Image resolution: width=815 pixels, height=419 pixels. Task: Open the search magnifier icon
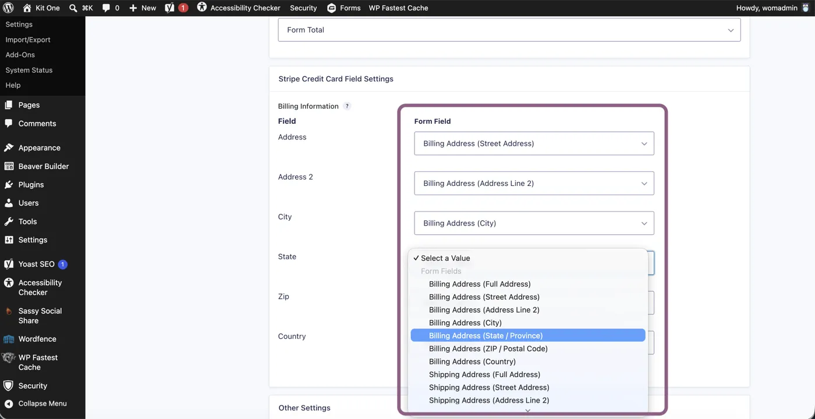coord(73,8)
